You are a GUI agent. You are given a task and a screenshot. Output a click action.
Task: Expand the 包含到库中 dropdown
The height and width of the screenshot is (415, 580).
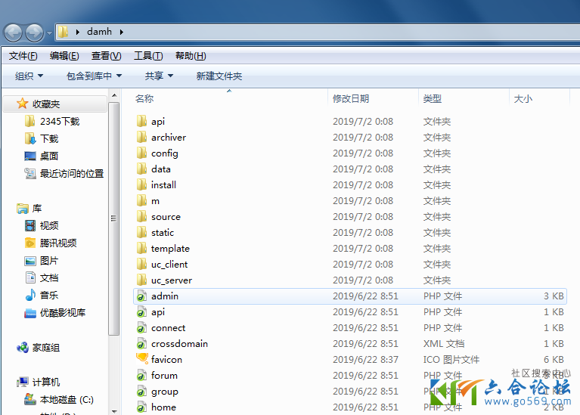(94, 76)
